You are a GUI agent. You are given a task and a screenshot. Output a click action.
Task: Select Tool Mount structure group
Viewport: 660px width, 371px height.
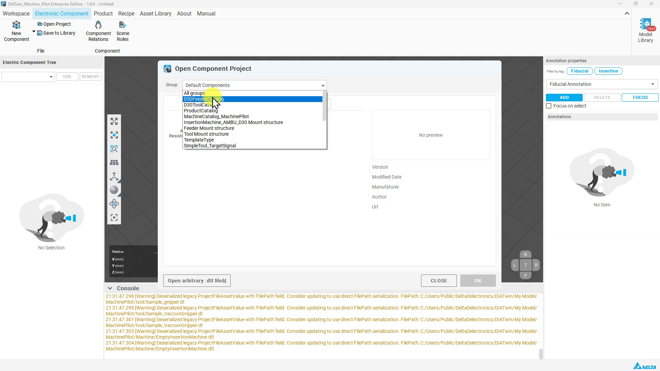(253, 134)
